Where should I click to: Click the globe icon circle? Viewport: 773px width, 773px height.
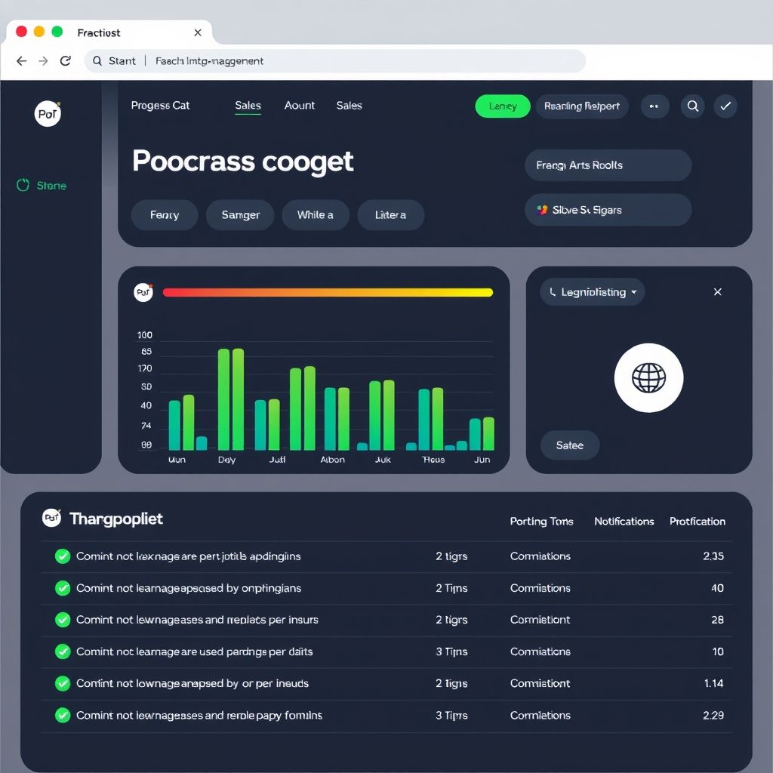(x=648, y=377)
